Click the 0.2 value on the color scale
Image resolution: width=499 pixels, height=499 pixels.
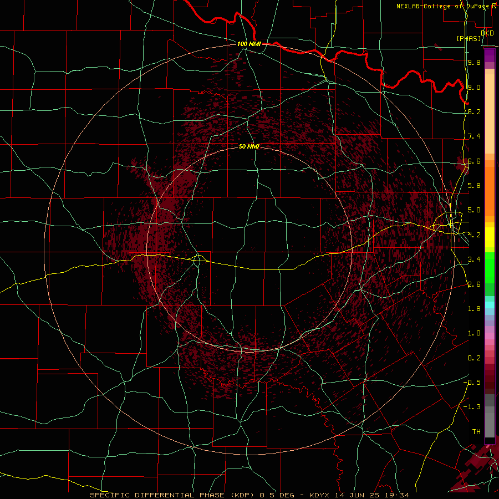474,358
